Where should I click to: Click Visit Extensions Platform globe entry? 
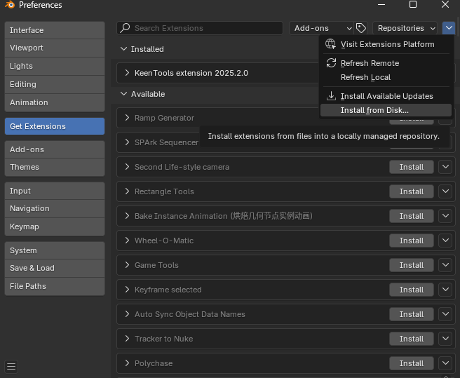click(386, 44)
